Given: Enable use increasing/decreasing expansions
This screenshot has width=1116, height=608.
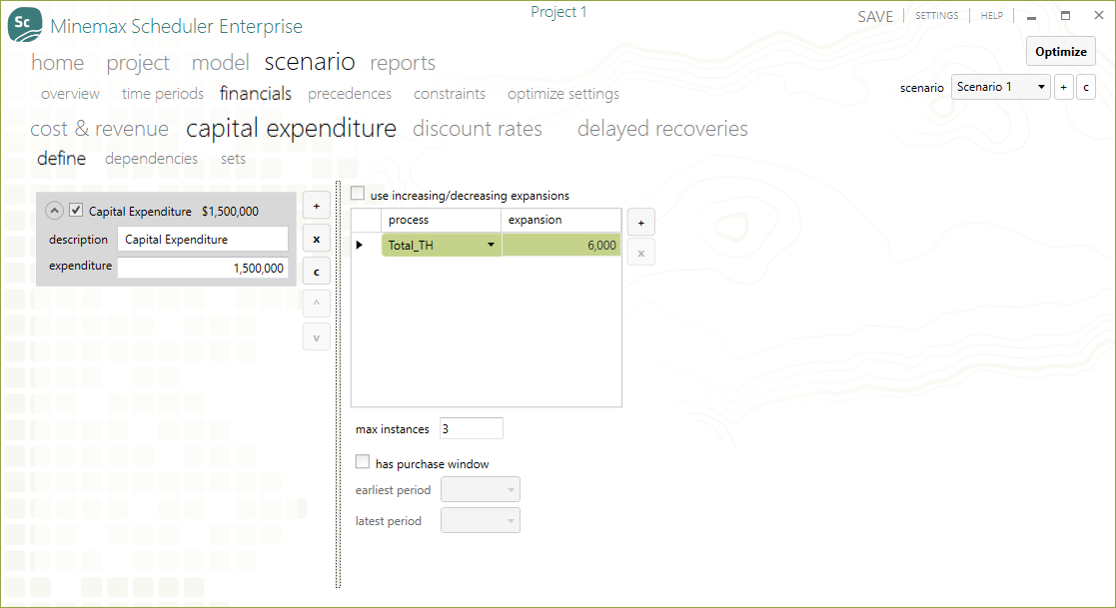Looking at the screenshot, I should (358, 193).
